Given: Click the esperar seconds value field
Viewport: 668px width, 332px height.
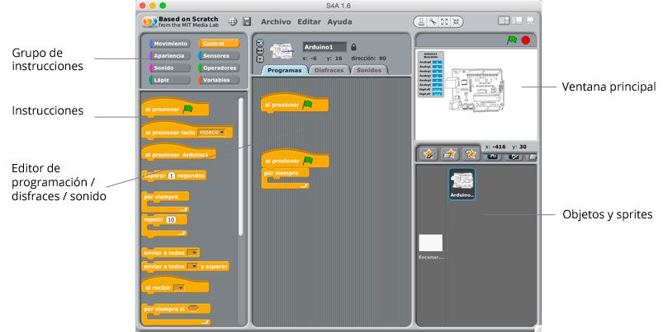Looking at the screenshot, I should (x=171, y=175).
